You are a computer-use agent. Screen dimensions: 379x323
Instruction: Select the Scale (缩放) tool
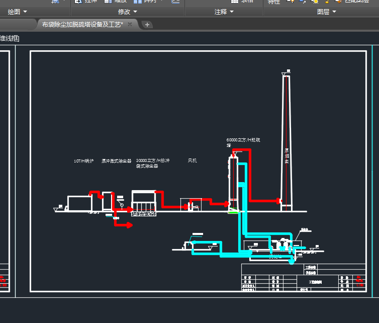click(x=109, y=2)
